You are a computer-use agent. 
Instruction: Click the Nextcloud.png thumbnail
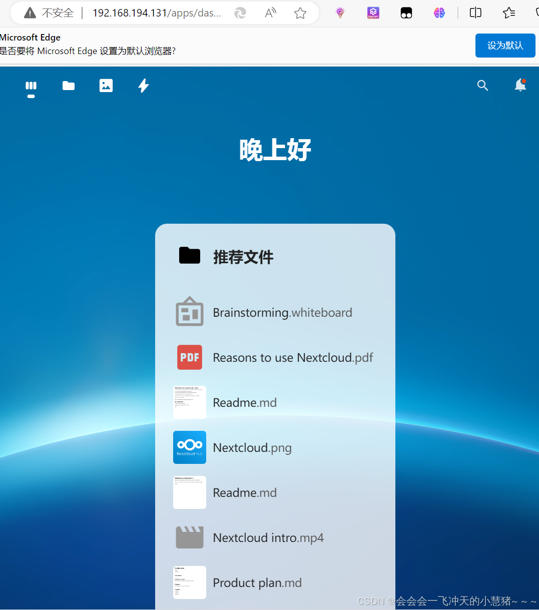[190, 447]
